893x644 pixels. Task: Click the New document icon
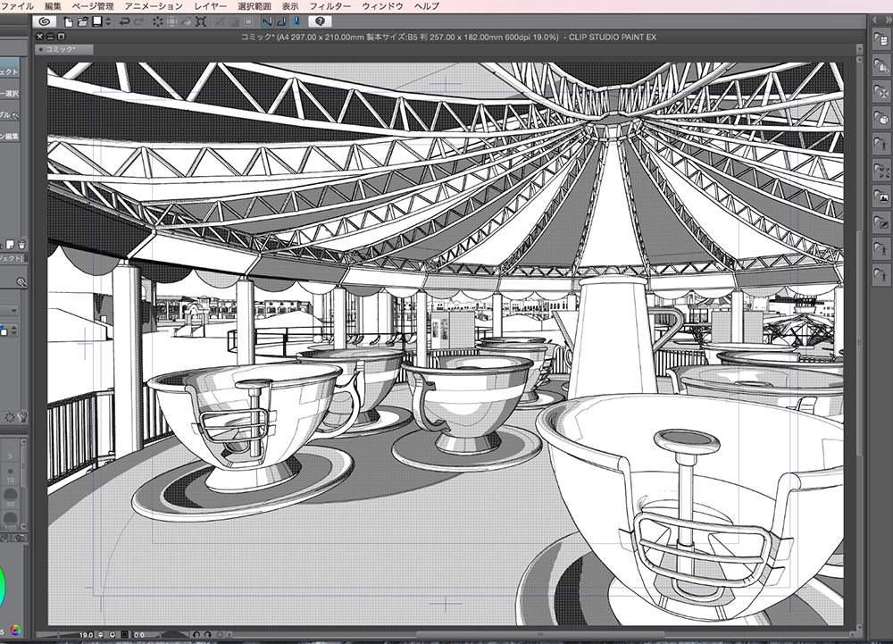69,21
